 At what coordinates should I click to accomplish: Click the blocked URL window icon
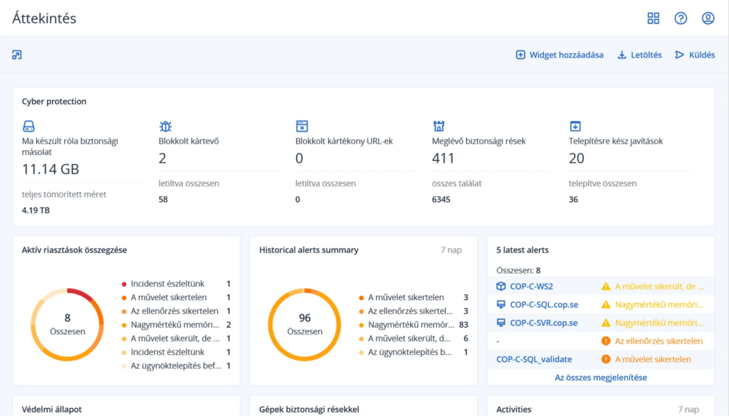[x=302, y=126]
